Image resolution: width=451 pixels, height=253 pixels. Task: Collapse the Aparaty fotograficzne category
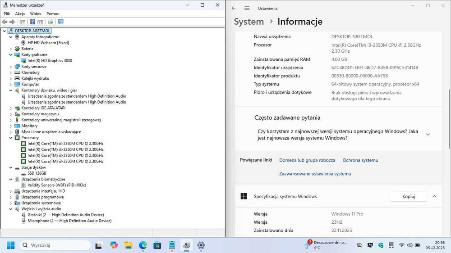coord(11,37)
